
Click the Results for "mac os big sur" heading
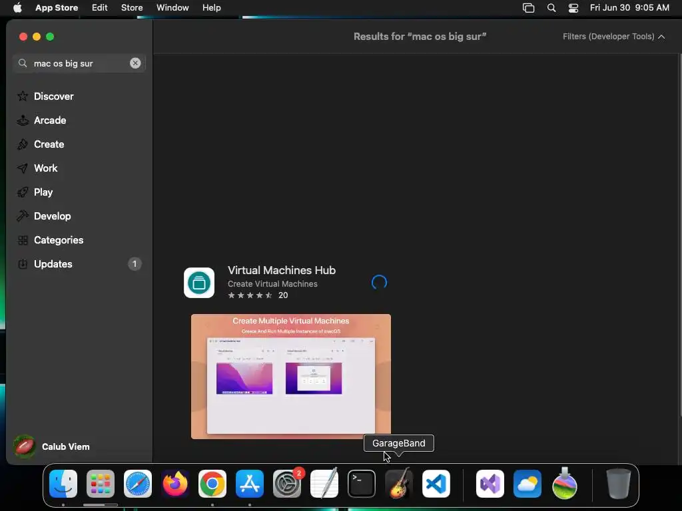420,37
